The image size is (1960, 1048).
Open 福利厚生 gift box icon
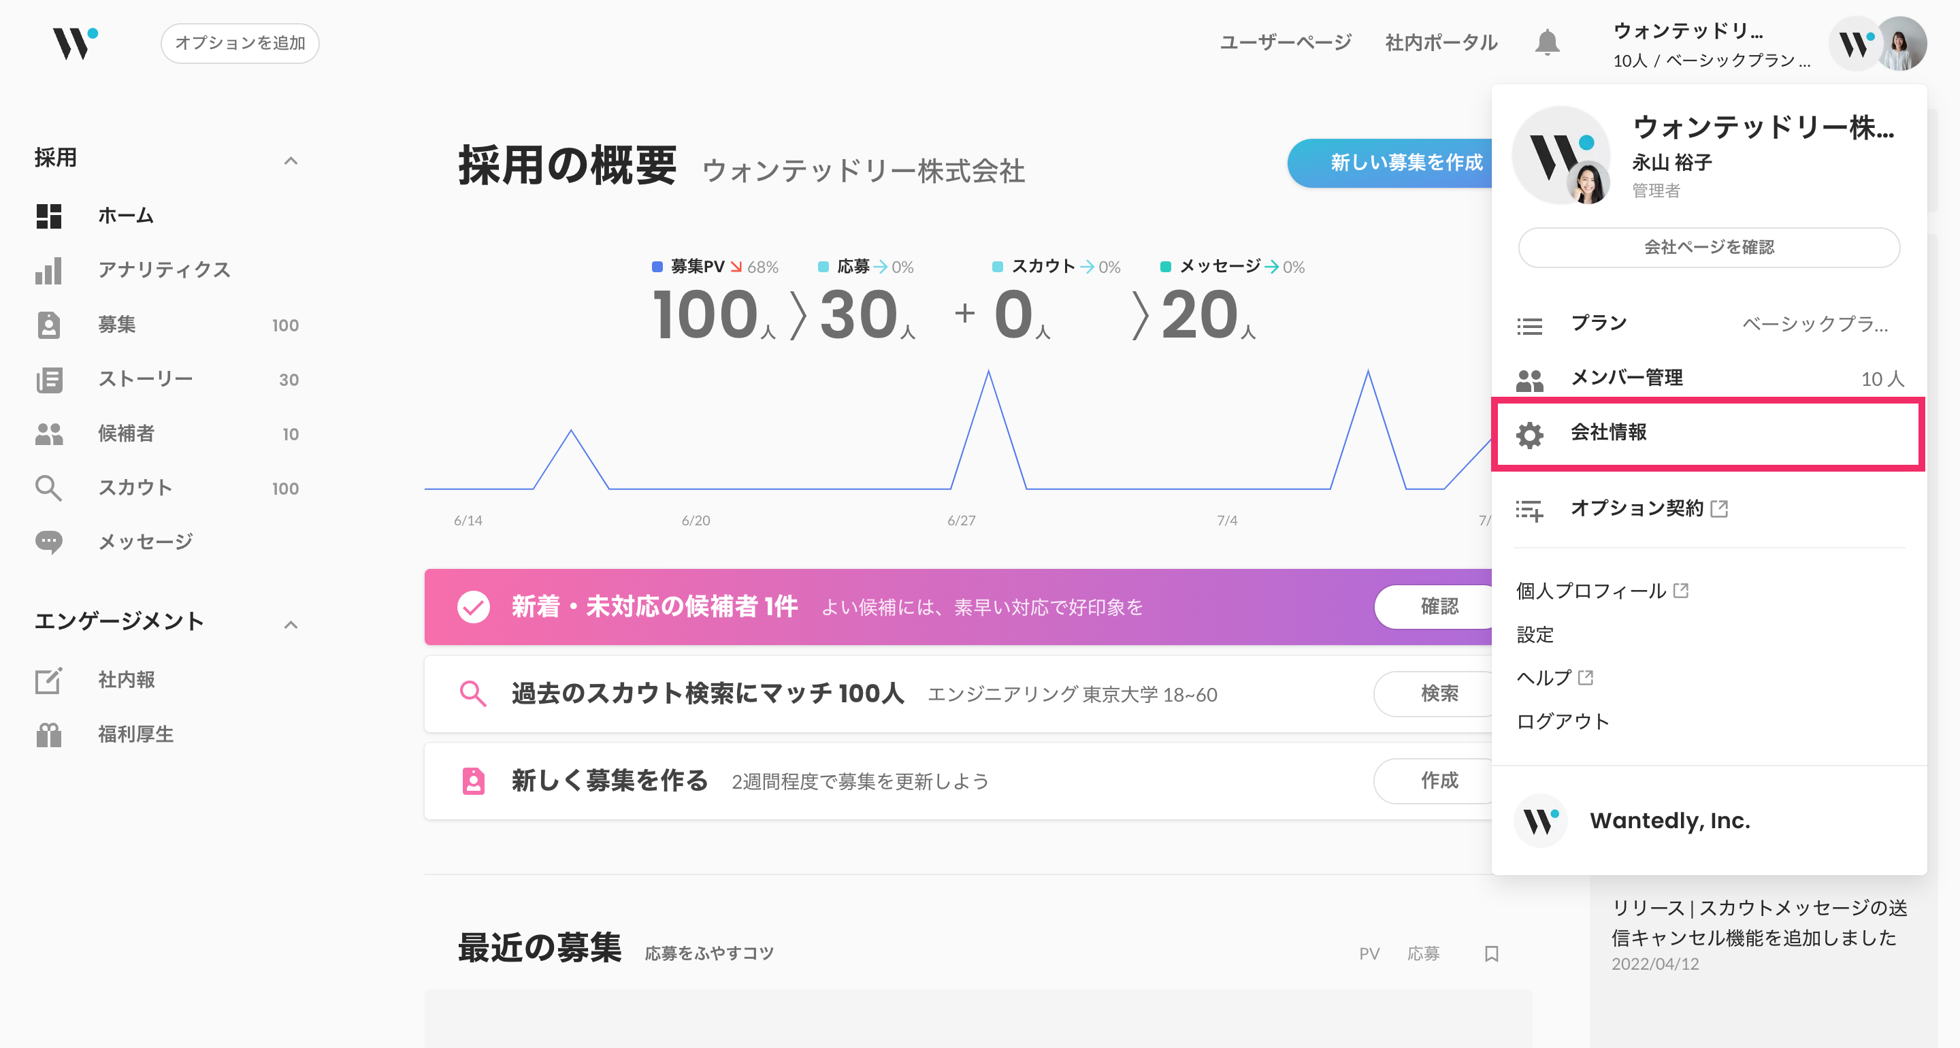point(49,734)
